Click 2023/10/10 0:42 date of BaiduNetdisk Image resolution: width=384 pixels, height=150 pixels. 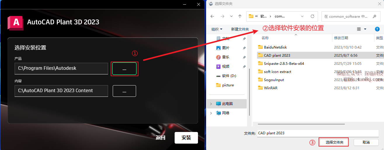[348, 47]
